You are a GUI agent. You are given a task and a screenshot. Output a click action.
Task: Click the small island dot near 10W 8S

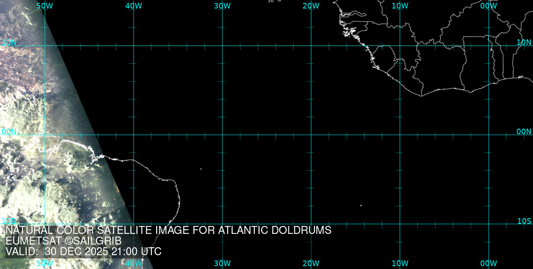point(361,206)
